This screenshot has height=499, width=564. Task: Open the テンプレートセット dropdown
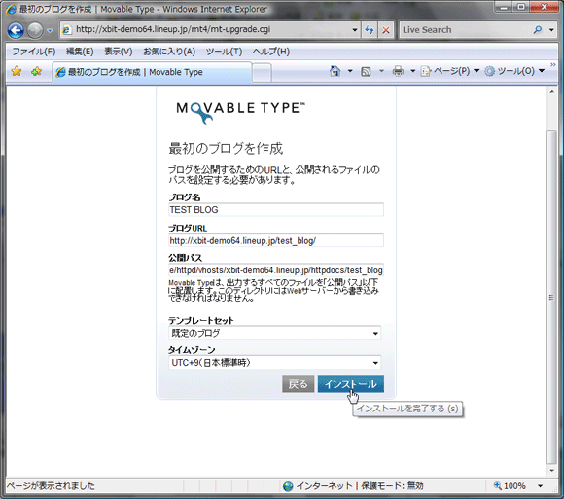click(274, 333)
